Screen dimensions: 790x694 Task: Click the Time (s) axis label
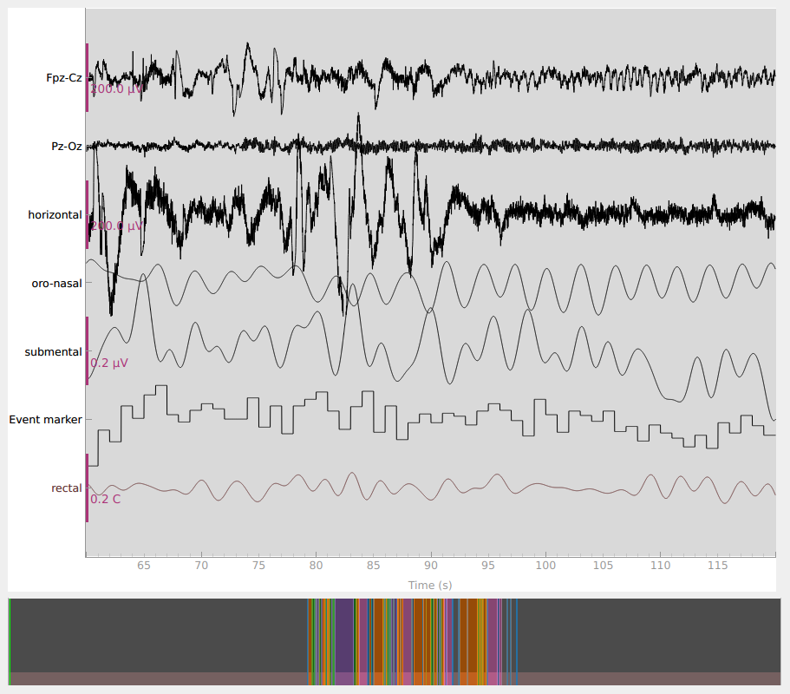430,586
